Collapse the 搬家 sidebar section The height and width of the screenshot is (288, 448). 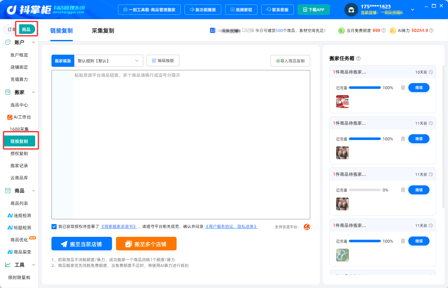point(34,92)
